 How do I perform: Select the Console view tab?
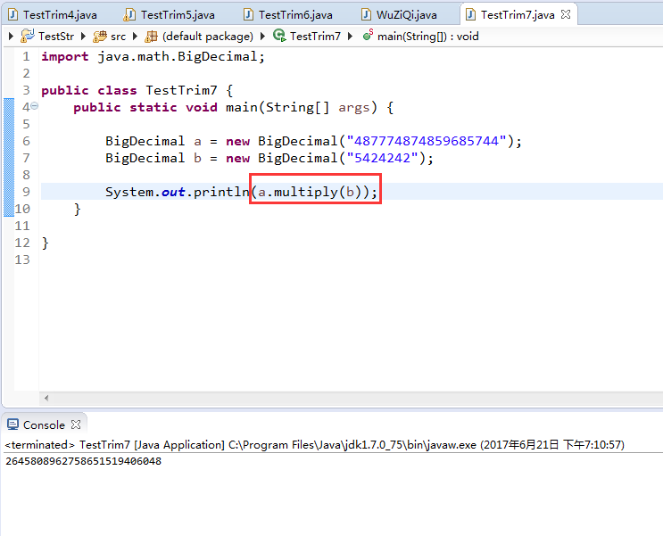coord(44,425)
